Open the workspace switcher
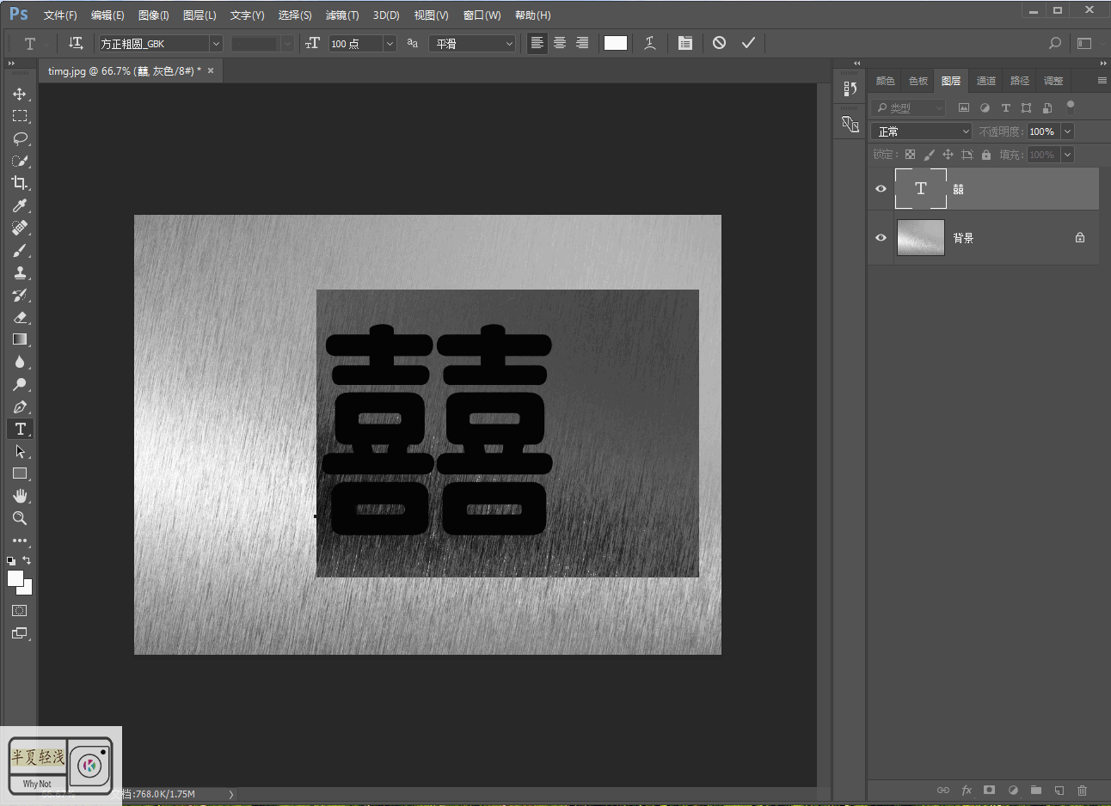 [1085, 43]
